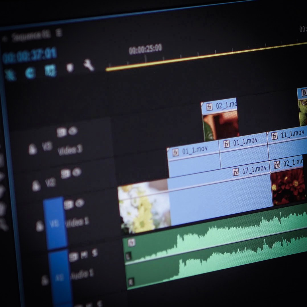Open the Sequence 01 panel menu

tap(59, 33)
